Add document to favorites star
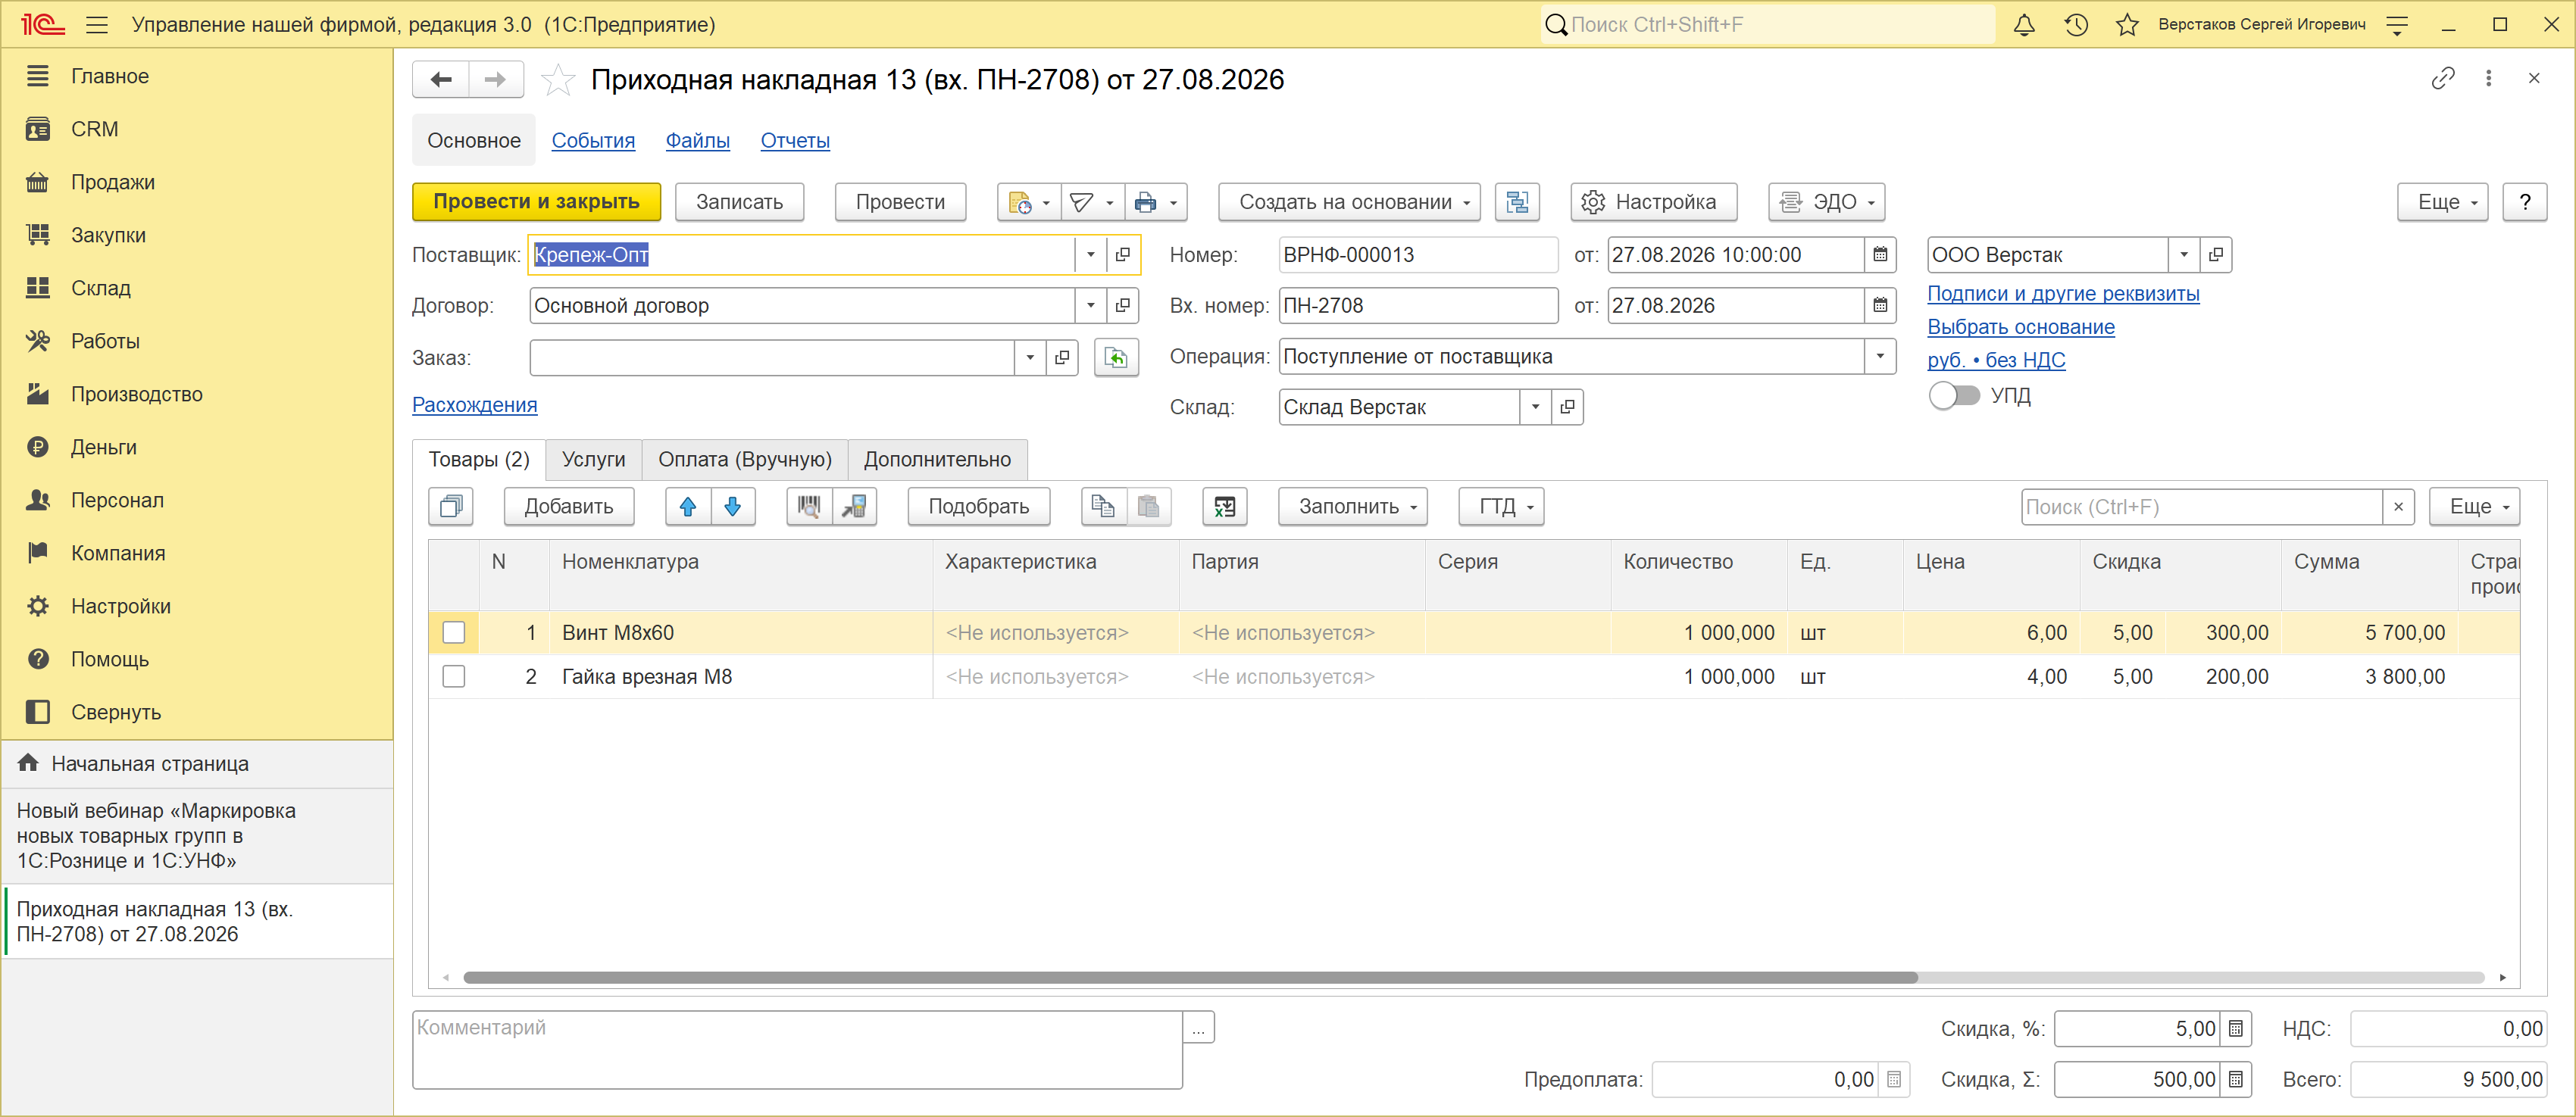Viewport: 2576px width, 1117px height. coord(558,80)
